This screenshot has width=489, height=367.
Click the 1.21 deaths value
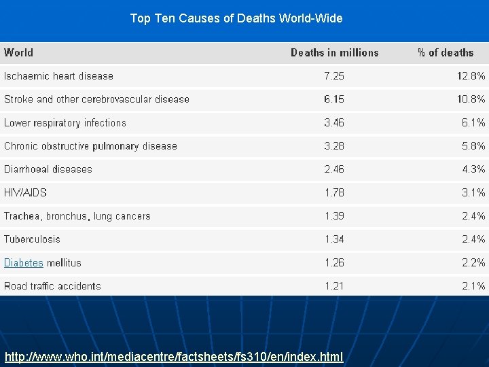334,286
